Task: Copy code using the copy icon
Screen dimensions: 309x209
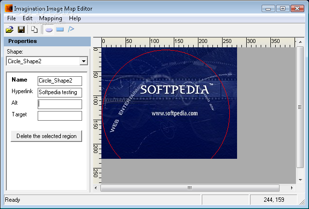Action: pos(34,29)
